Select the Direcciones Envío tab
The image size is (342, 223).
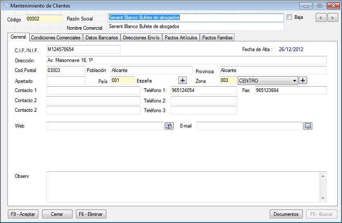(x=141, y=38)
